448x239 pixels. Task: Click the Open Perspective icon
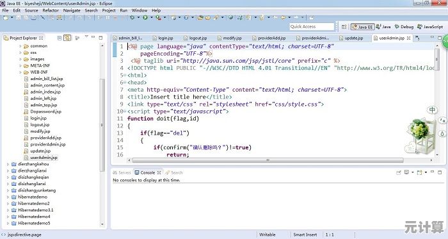(344, 26)
